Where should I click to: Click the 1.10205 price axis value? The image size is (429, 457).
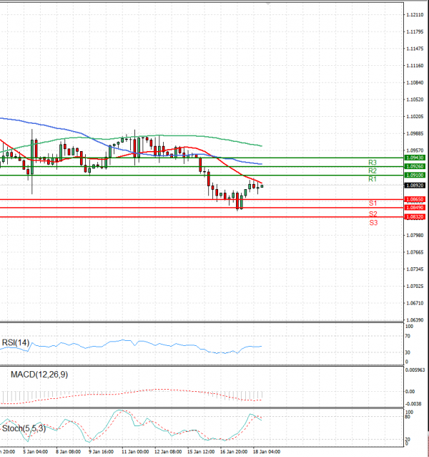pyautogui.click(x=415, y=116)
